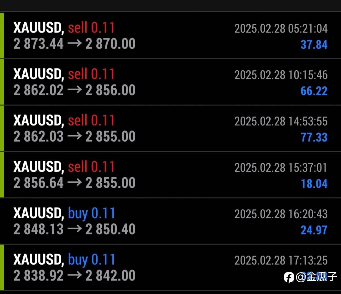Click the price line 2 862.02 → 2 856.00
This screenshot has height=294, width=341.
click(x=75, y=90)
